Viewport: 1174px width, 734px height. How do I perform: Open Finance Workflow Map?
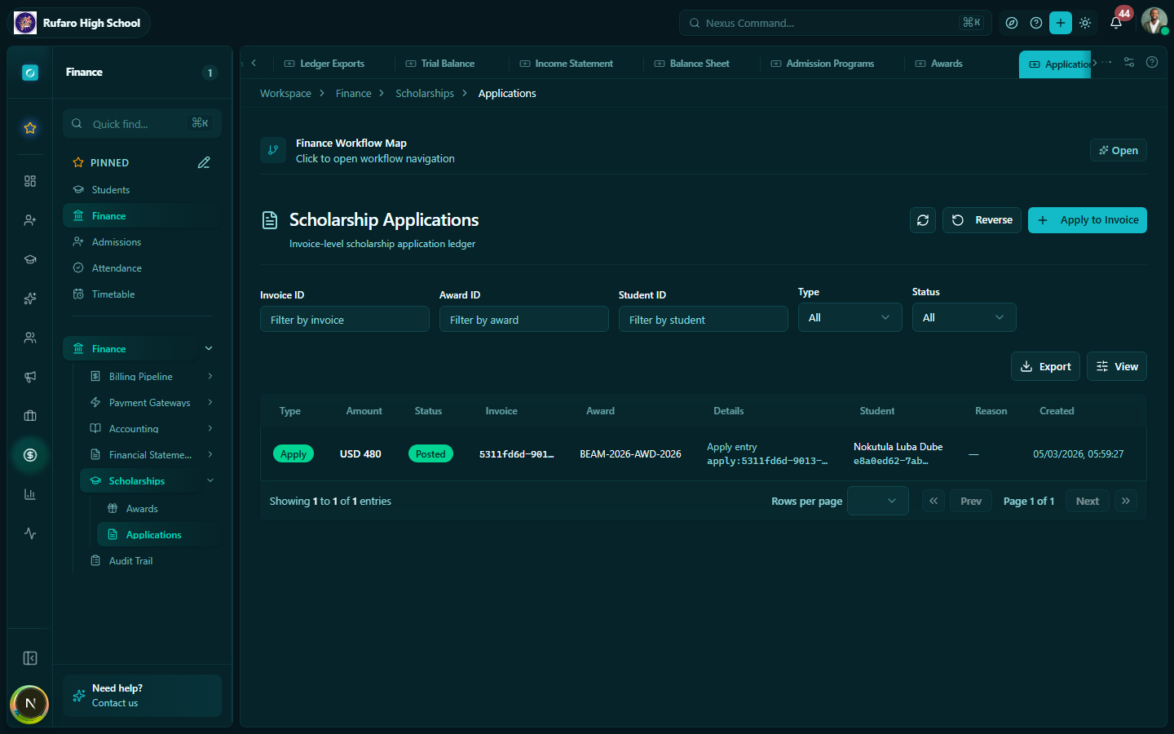click(x=1119, y=150)
